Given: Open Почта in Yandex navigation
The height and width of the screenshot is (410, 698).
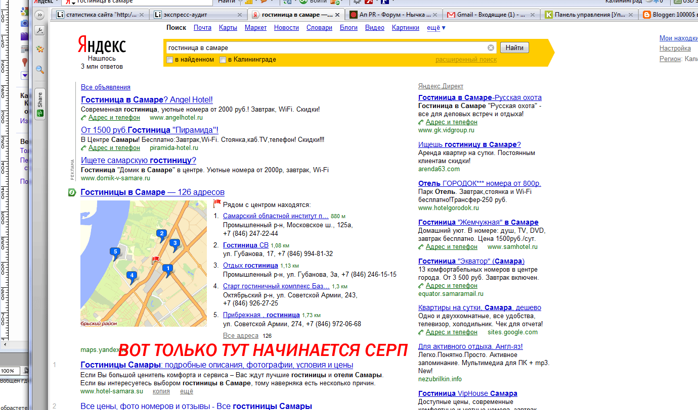Looking at the screenshot, I should point(202,28).
